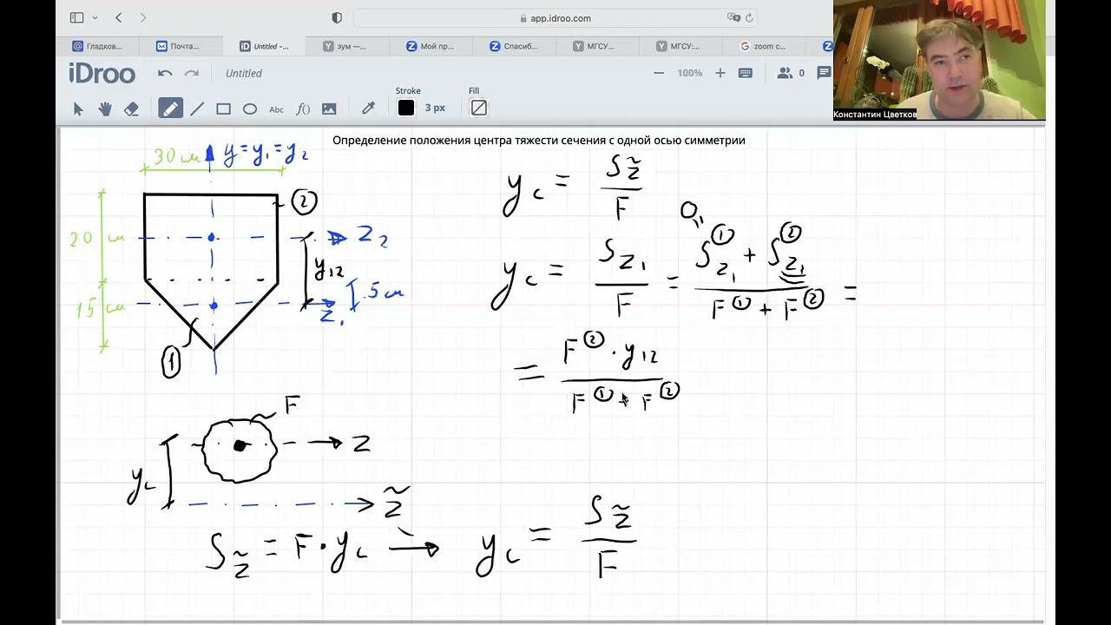1111x625 pixels.
Task: Switch to the Почта... tab
Action: pos(181,46)
